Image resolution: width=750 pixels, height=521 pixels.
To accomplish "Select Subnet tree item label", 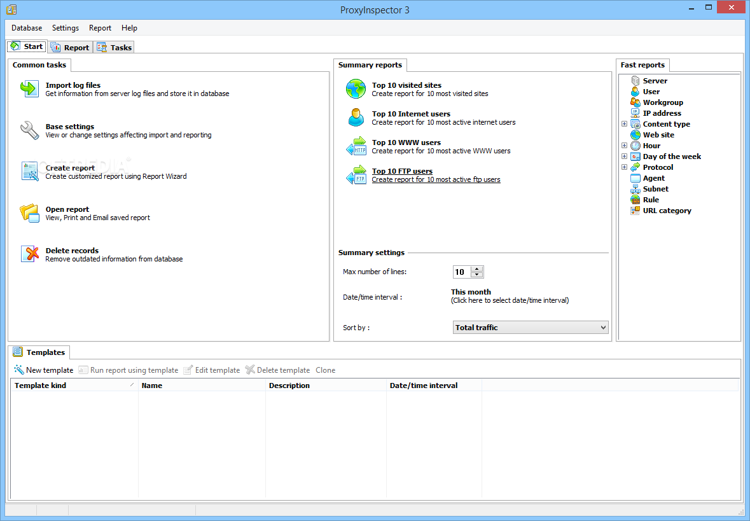I will 656,189.
